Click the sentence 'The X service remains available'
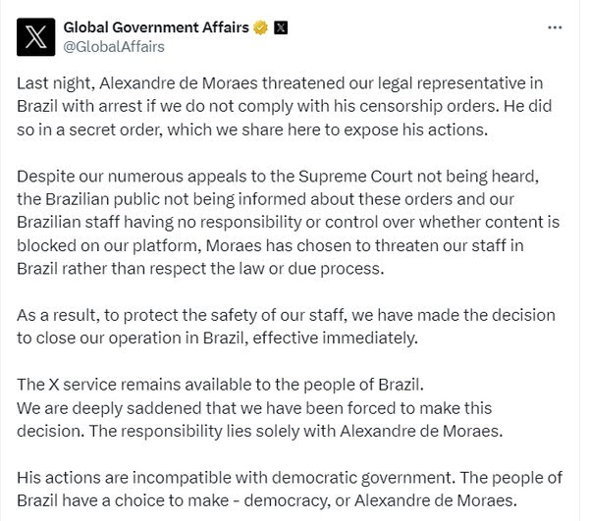 [221, 385]
